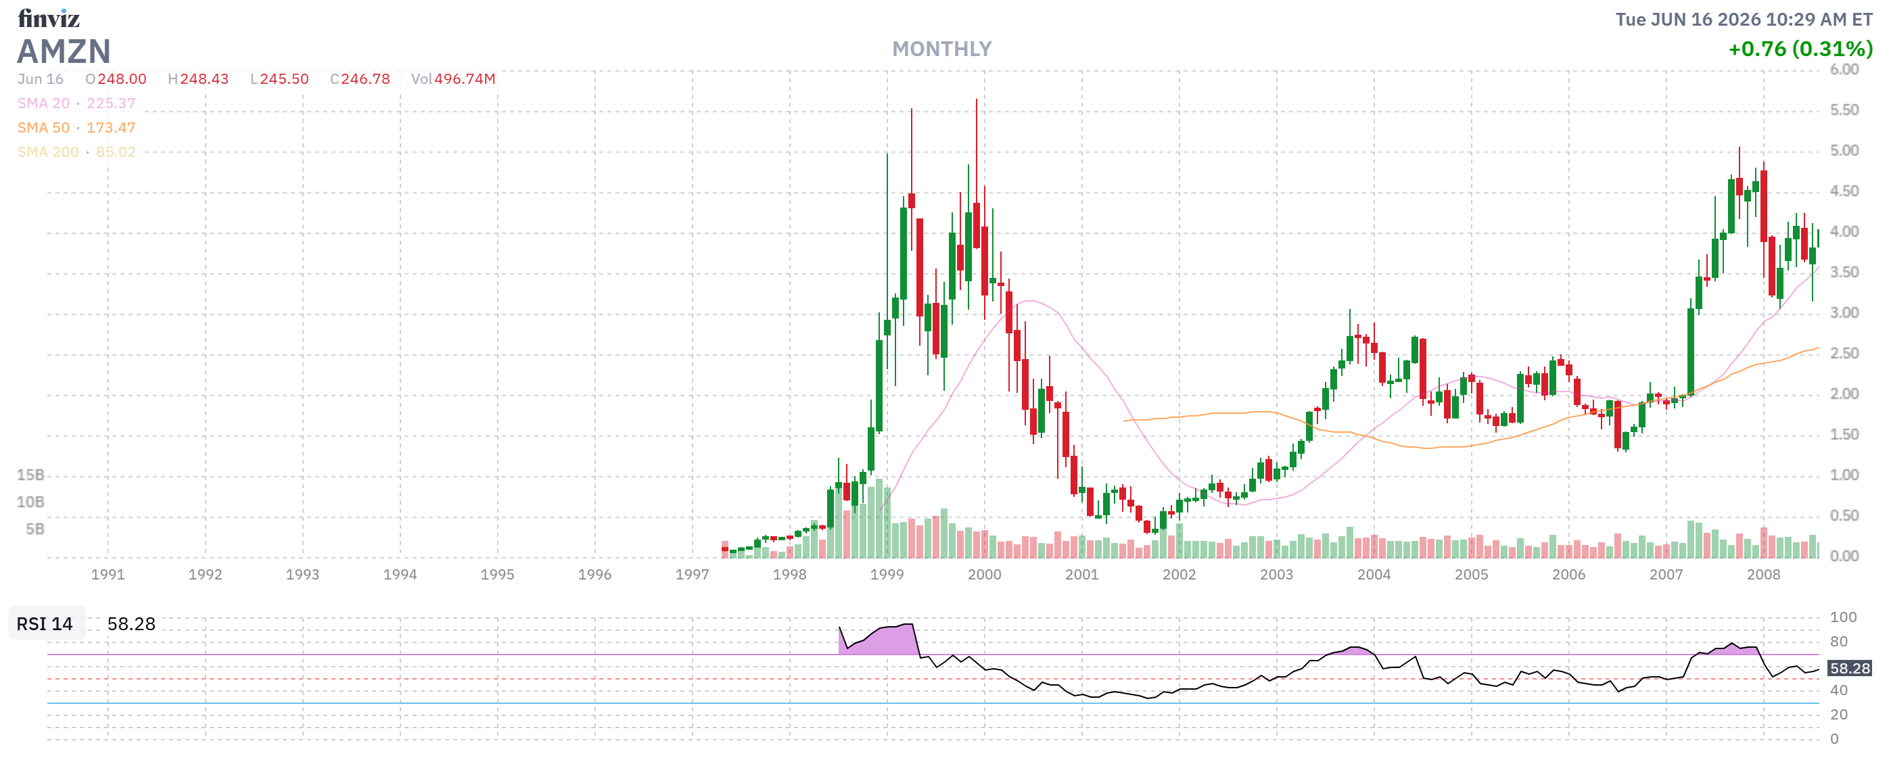The height and width of the screenshot is (760, 1891).
Task: Click the 2008 year label
Action: [1763, 575]
